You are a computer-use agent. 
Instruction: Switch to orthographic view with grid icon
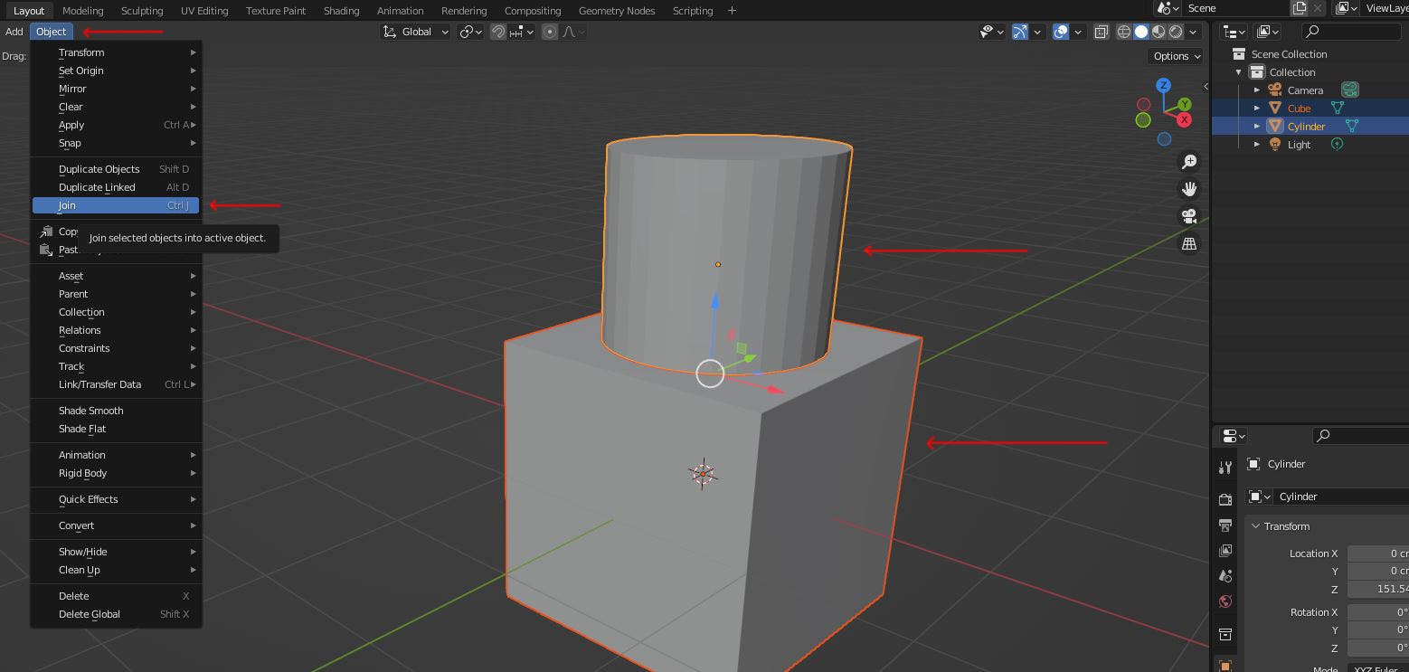[1188, 244]
